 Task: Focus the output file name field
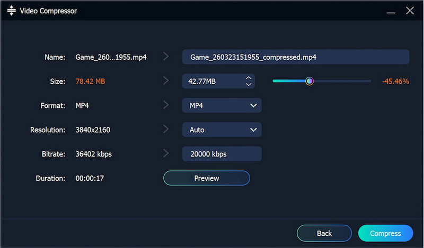295,57
